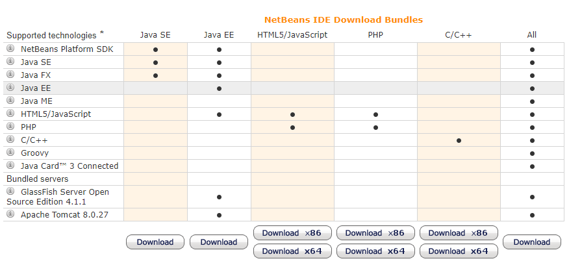Click the info icon beside Java ME
The image size is (569, 263).
(x=10, y=100)
